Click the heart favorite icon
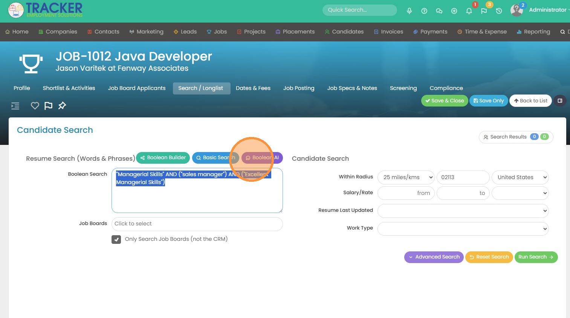Image resolution: width=570 pixels, height=318 pixels. point(35,106)
